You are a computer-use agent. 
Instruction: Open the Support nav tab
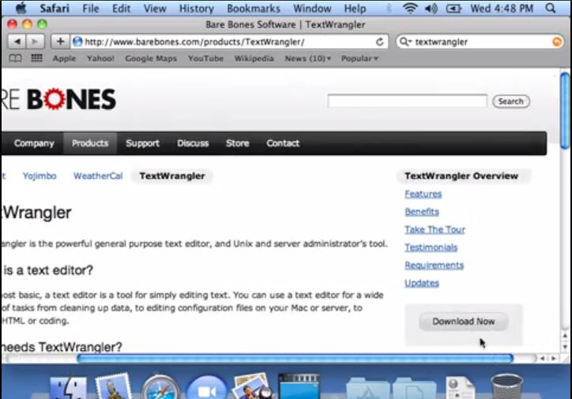142,143
